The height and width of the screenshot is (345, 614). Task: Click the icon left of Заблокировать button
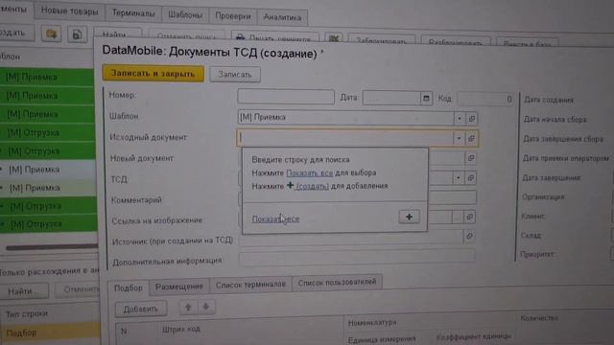[x=333, y=38]
